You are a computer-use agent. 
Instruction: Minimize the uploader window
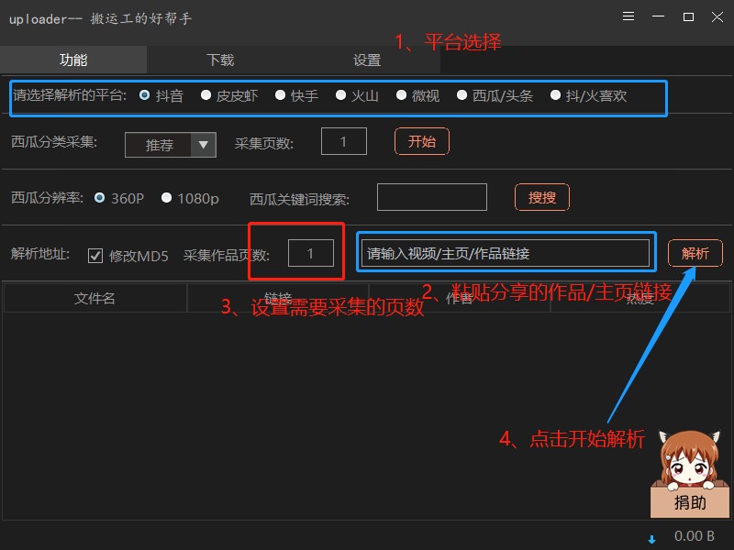658,16
